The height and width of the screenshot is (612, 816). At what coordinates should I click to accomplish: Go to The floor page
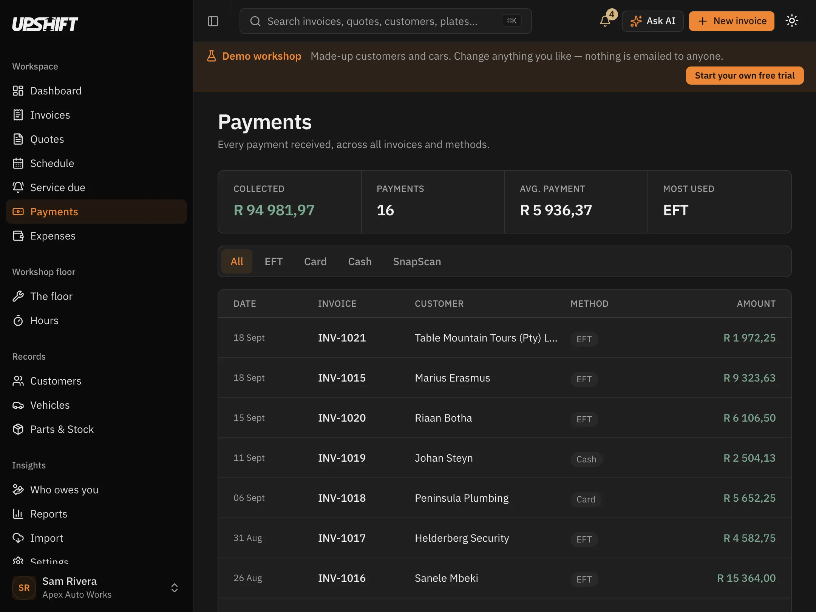click(x=96, y=296)
